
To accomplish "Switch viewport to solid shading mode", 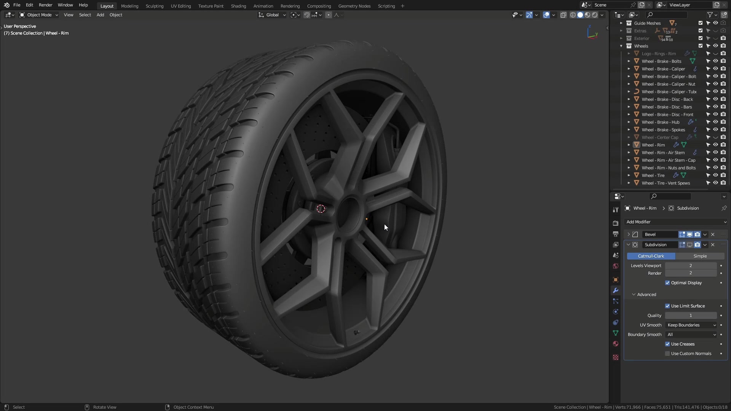I will 580,15.
